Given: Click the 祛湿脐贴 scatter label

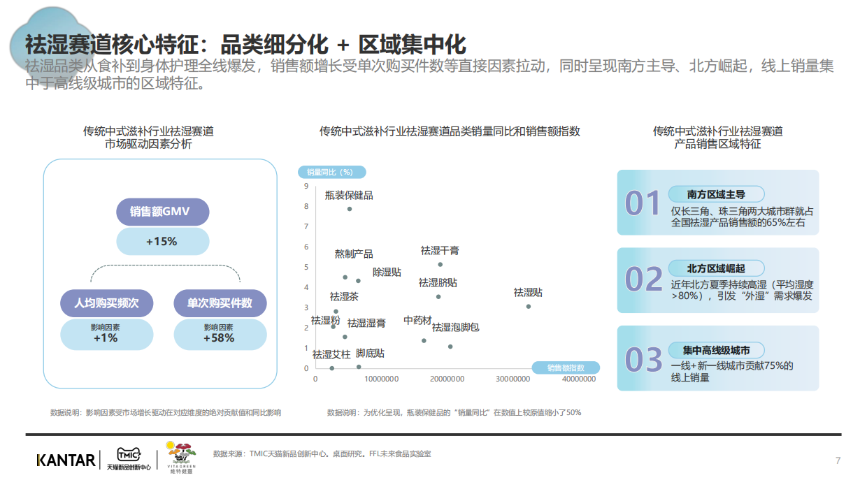Looking at the screenshot, I should [x=438, y=282].
